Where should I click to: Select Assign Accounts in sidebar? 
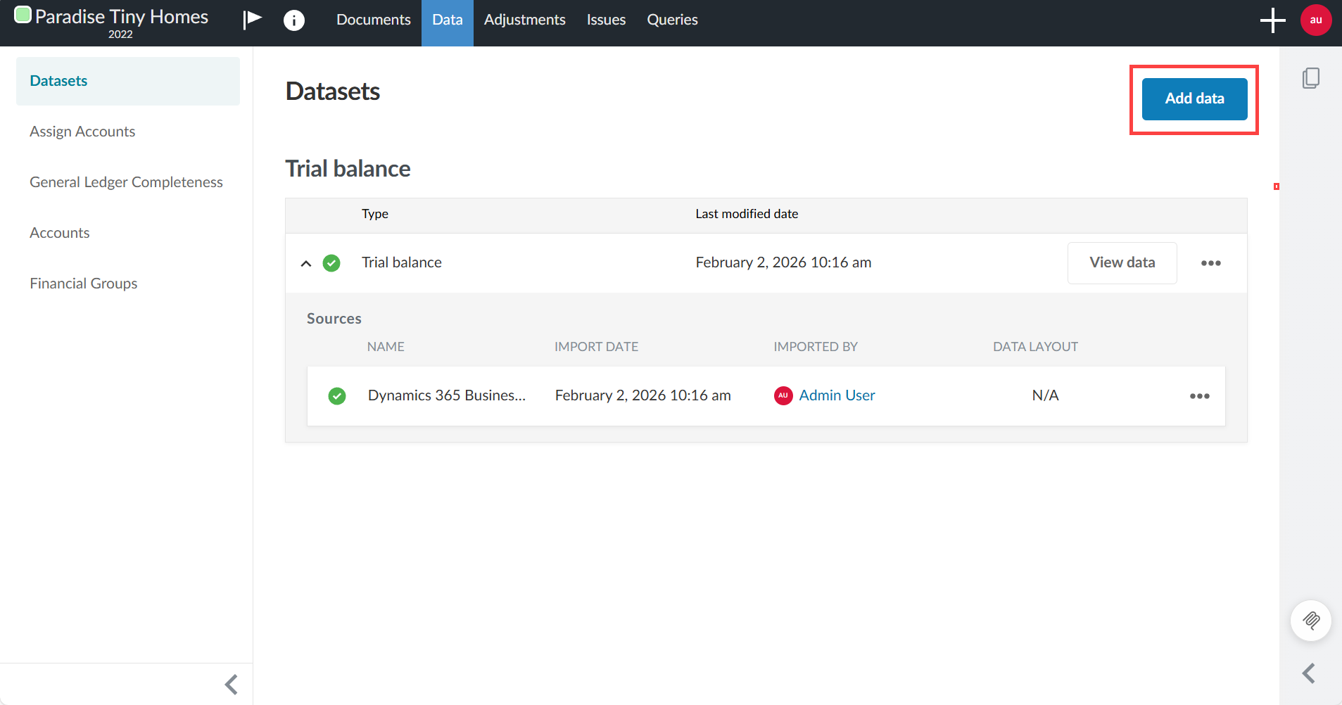pos(82,132)
